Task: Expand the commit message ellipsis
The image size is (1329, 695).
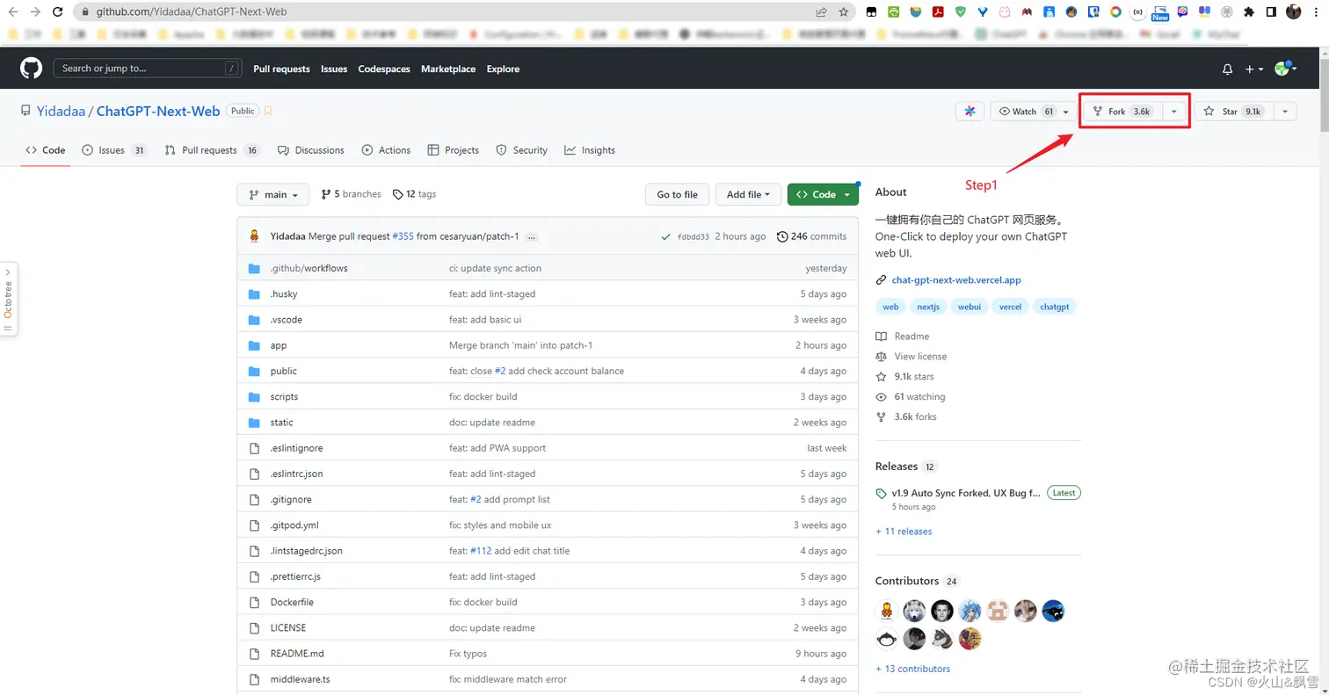Action: coord(532,236)
